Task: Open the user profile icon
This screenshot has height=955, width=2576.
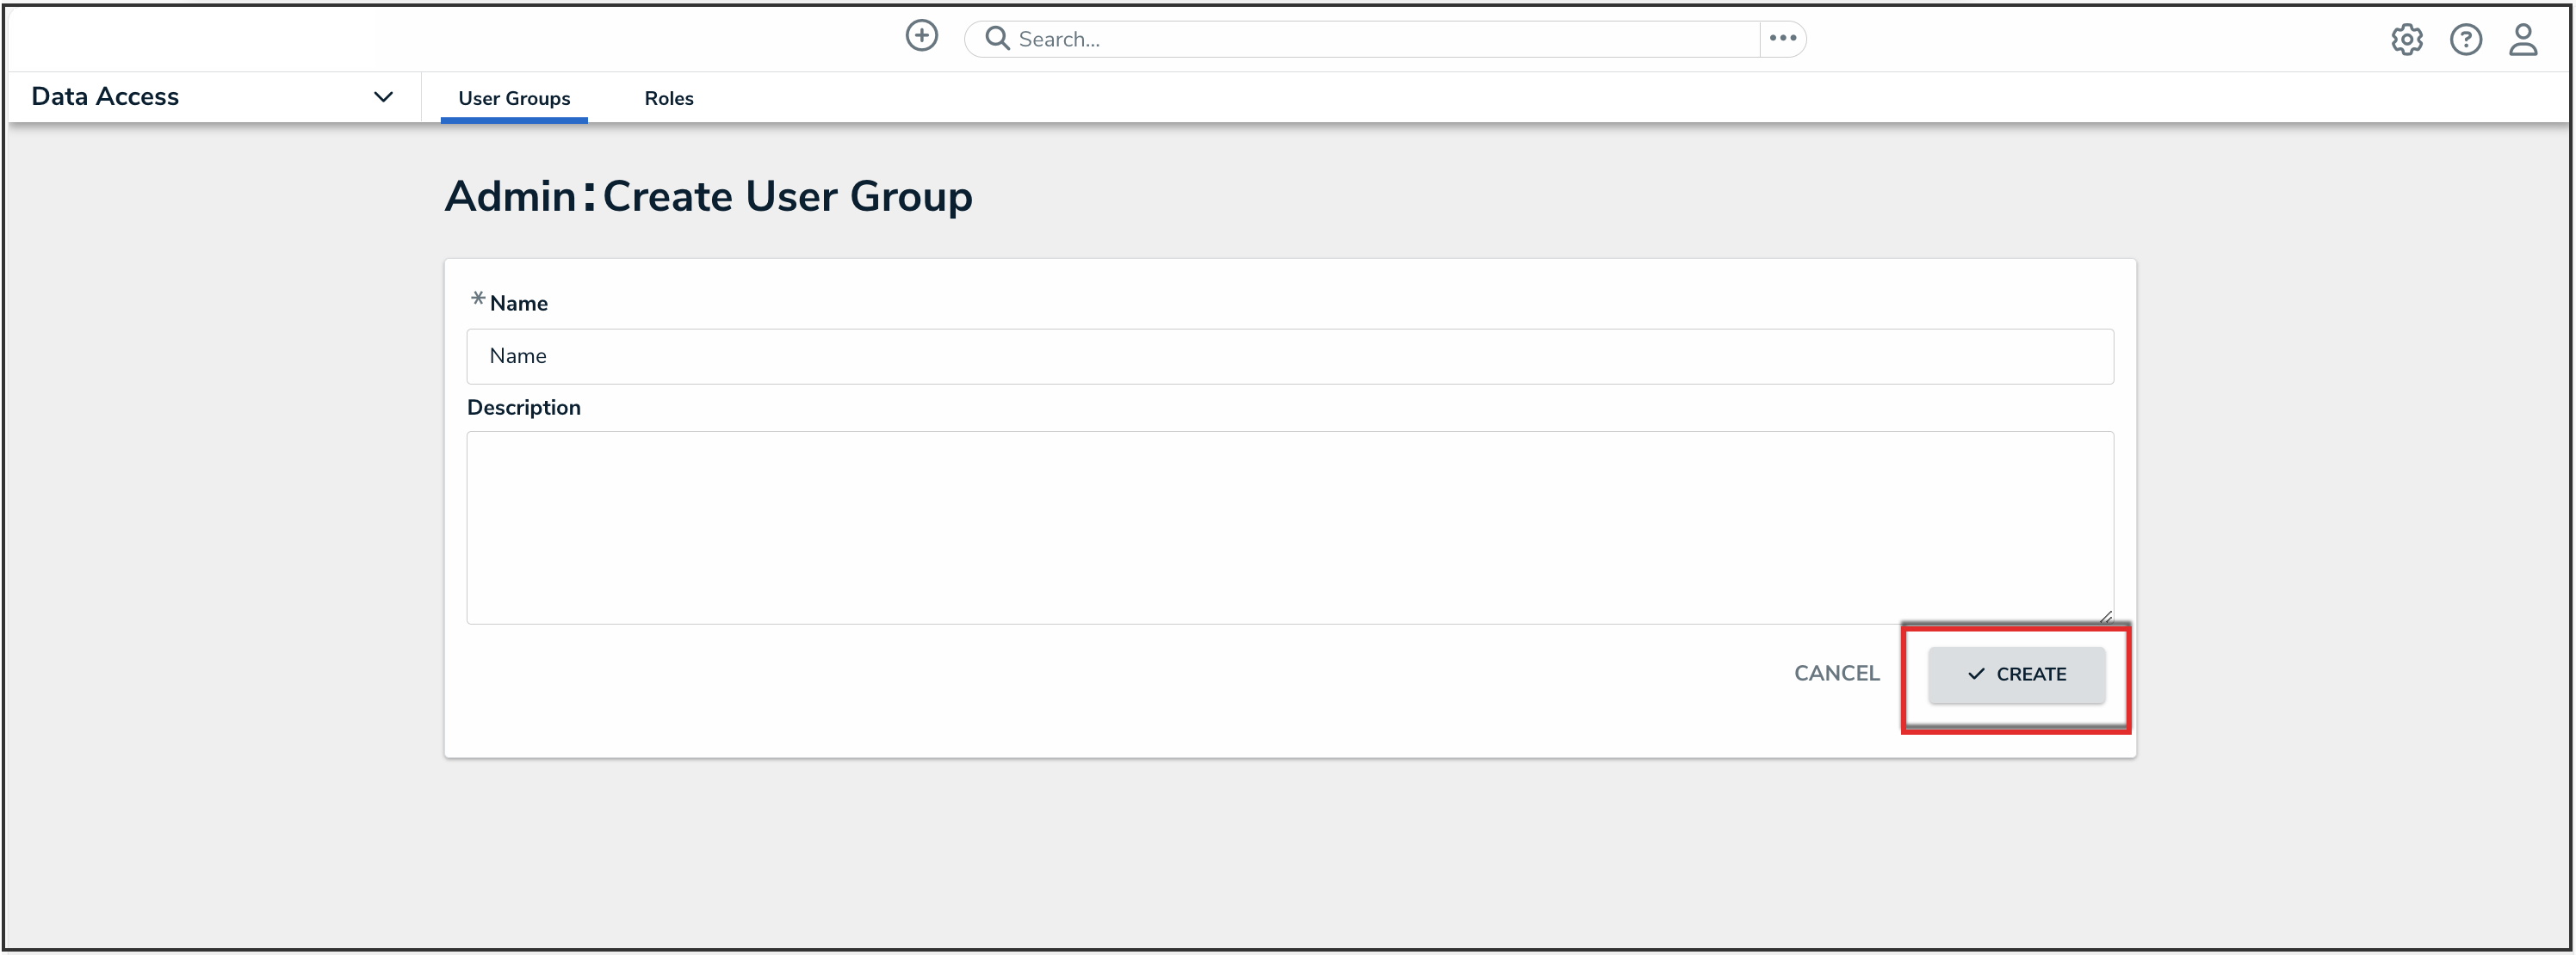Action: pos(2522,39)
